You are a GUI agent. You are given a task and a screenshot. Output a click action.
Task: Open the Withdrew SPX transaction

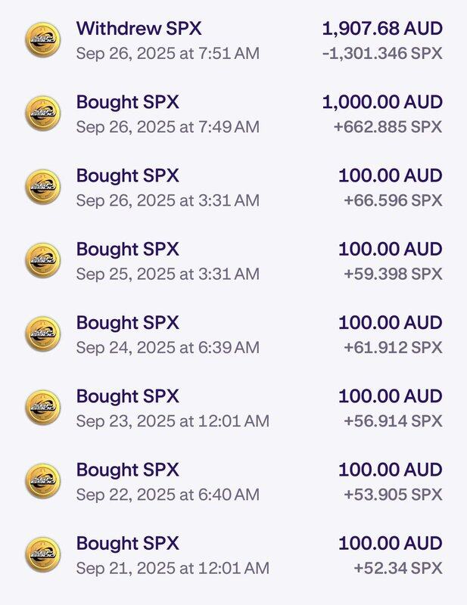[233, 40]
